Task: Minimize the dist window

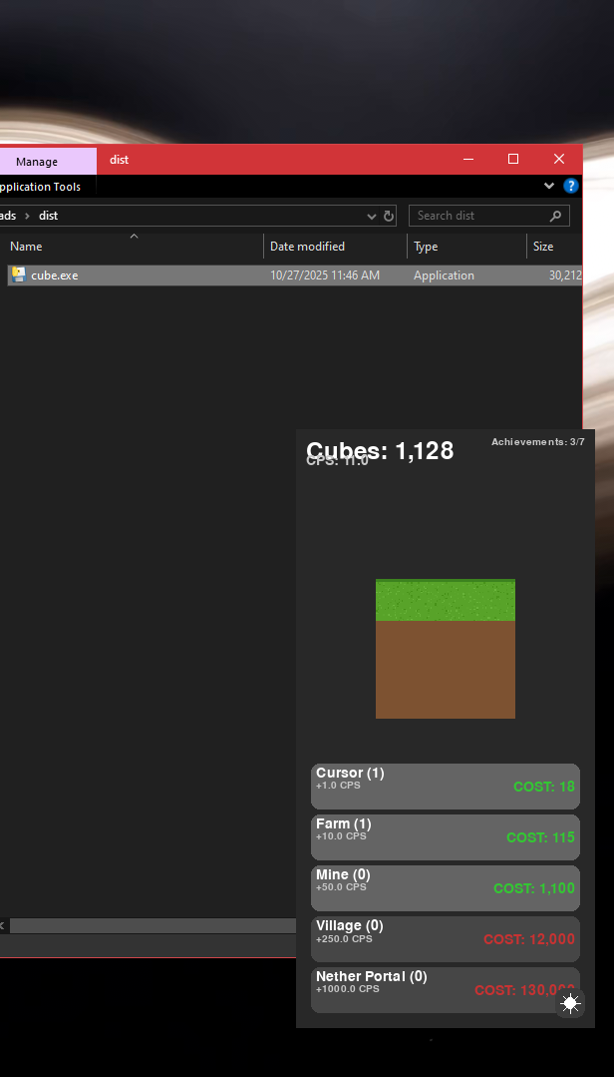Action: pos(468,160)
